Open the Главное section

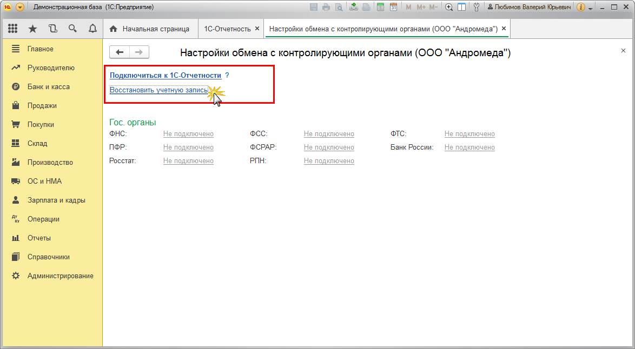click(x=52, y=49)
